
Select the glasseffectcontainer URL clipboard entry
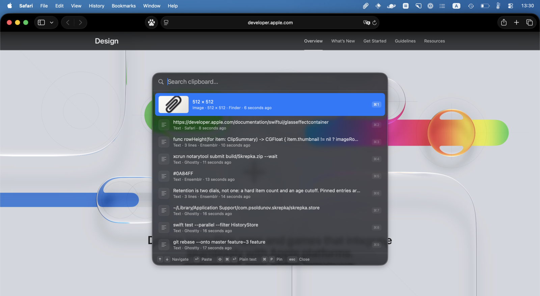pyautogui.click(x=270, y=125)
